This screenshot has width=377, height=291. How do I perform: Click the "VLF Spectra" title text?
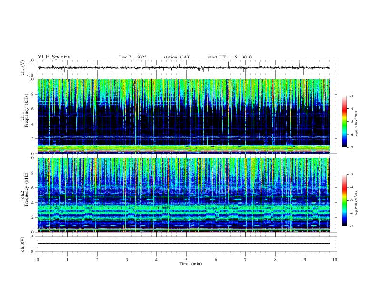tap(54, 57)
